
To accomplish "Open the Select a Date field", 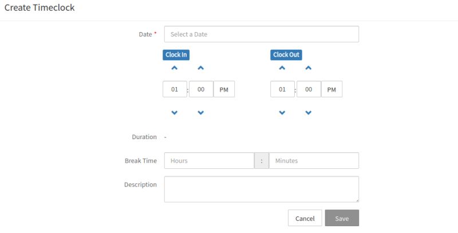I will point(262,34).
